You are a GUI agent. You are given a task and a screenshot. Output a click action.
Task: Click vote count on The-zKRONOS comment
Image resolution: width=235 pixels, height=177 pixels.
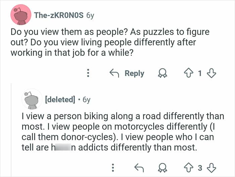(200, 73)
